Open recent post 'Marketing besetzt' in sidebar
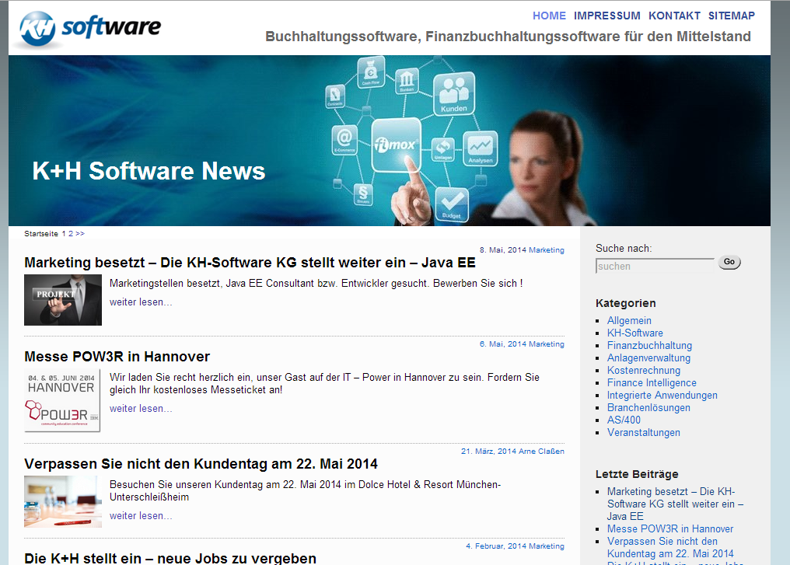Screen dimensions: 790x565 tap(675, 504)
